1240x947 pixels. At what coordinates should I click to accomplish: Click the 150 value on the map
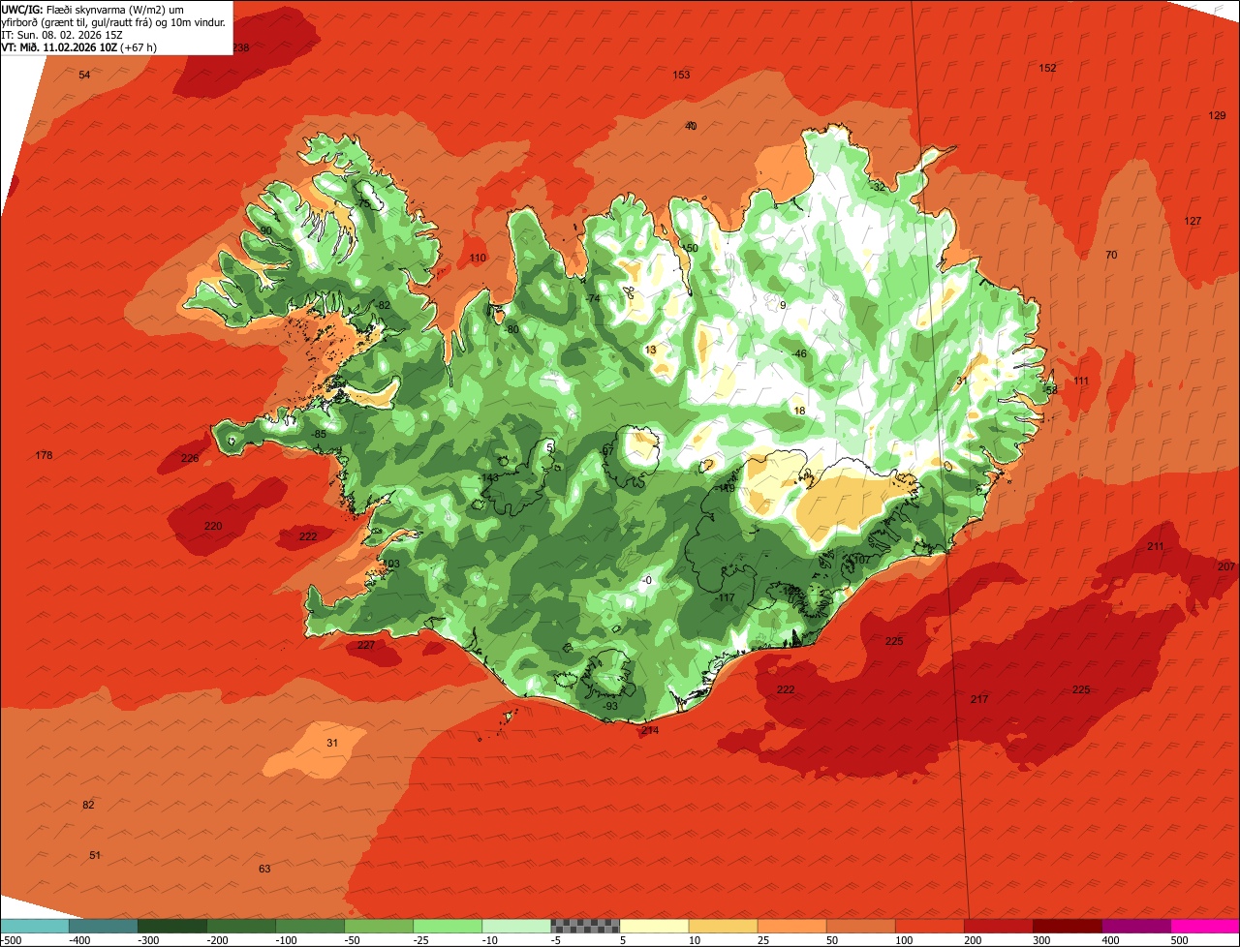tap(690, 248)
